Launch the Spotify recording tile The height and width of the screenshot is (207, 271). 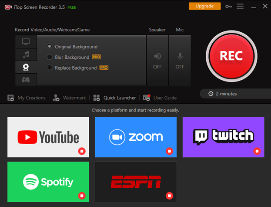[x=48, y=182]
